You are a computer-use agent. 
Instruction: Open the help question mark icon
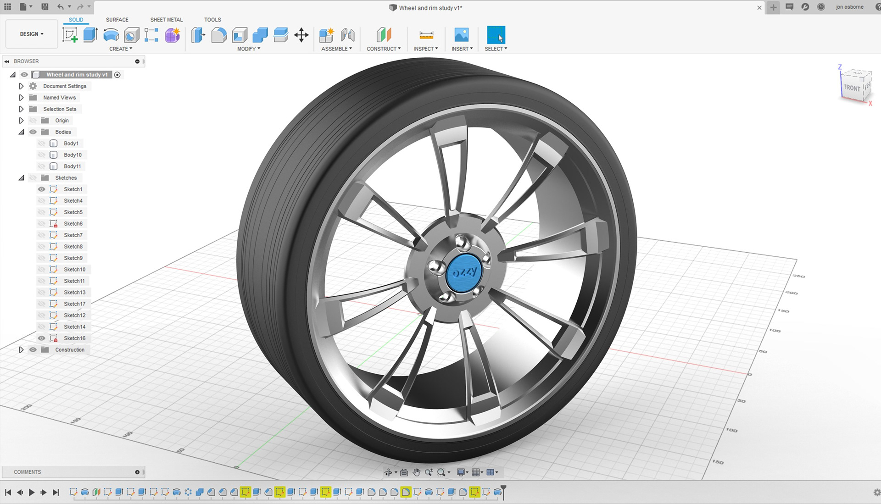point(878,7)
